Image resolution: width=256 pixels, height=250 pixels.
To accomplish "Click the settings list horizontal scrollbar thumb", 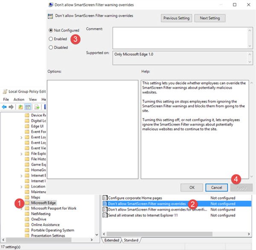I will pyautogui.click(x=160, y=234).
